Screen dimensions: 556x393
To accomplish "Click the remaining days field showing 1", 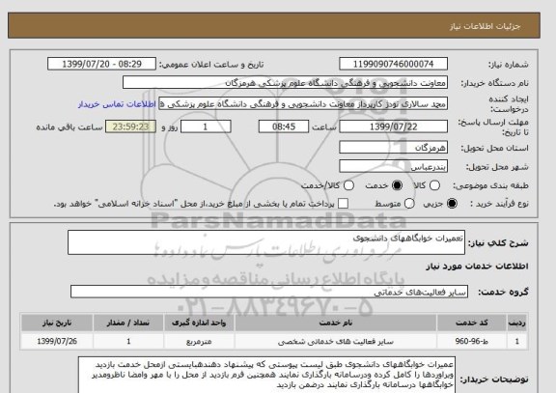I will (x=206, y=126).
